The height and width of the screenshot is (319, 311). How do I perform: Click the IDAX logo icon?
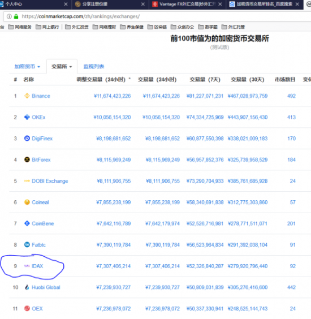(27, 266)
